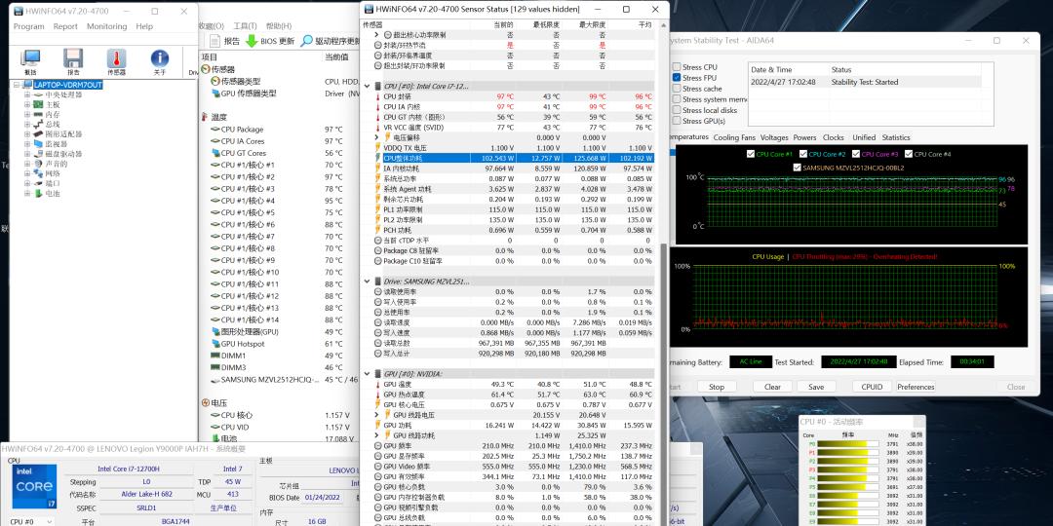Select the 电池 battery icon in tree

(x=38, y=193)
